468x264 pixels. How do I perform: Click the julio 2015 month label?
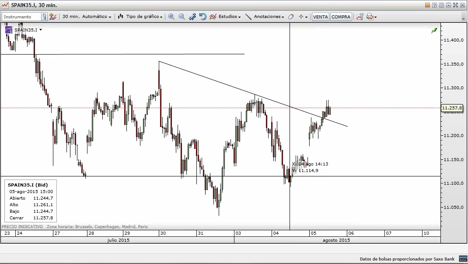[x=118, y=240]
